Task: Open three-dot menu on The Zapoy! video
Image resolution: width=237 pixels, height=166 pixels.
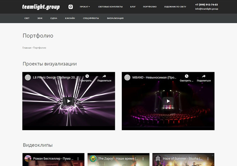Action: (x=143, y=158)
